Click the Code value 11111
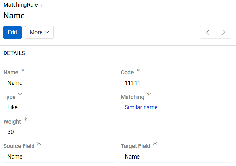This screenshot has width=236, height=166. pyautogui.click(x=132, y=83)
